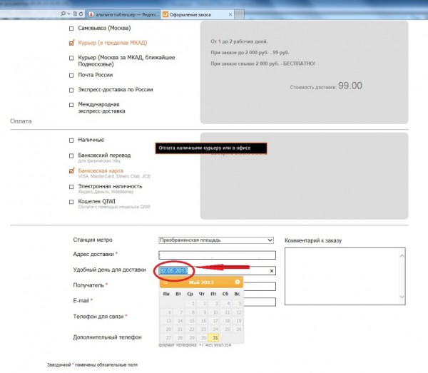Click the comment box scroll down arrow

[402, 297]
